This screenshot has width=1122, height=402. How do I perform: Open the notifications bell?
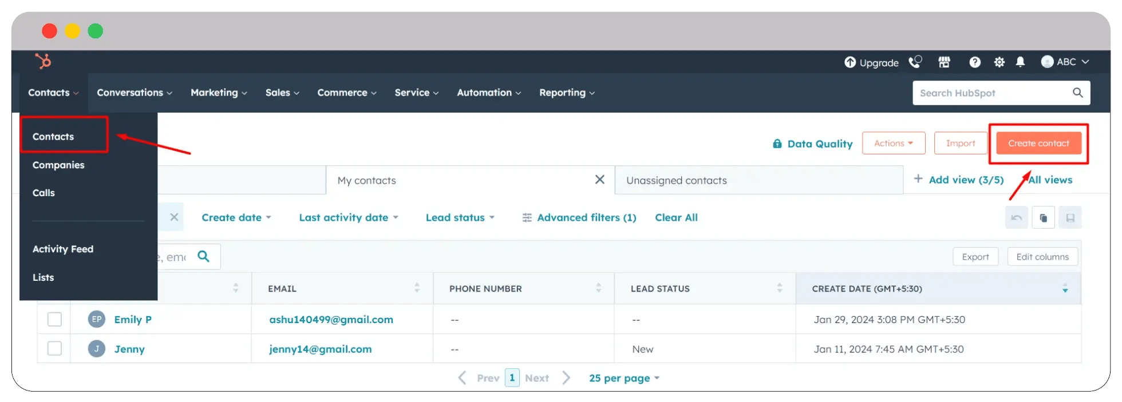pyautogui.click(x=1020, y=62)
